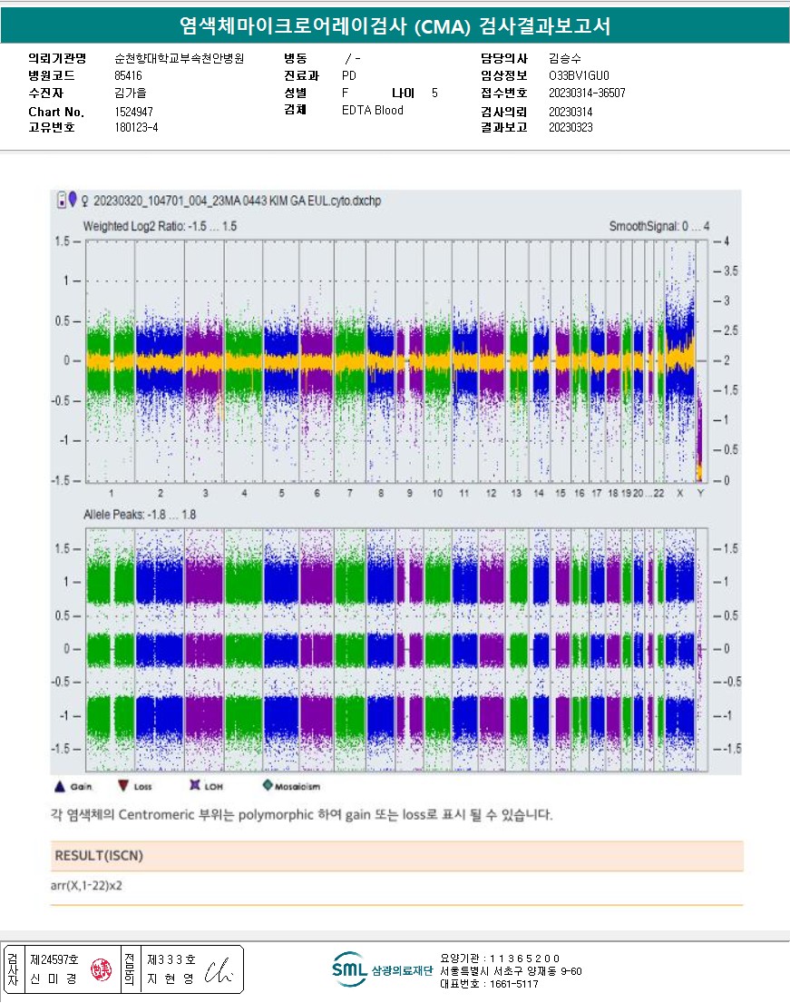Select receipt number 20230314-36507
The image size is (790, 1003).
pyautogui.click(x=587, y=93)
